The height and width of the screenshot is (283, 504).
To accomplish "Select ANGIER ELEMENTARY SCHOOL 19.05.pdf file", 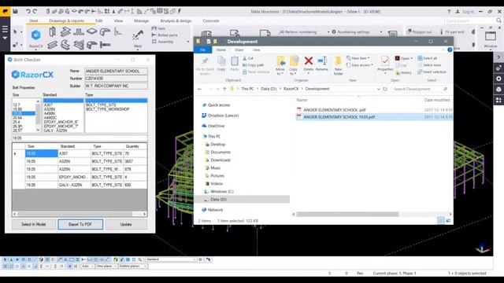I will (x=339, y=117).
